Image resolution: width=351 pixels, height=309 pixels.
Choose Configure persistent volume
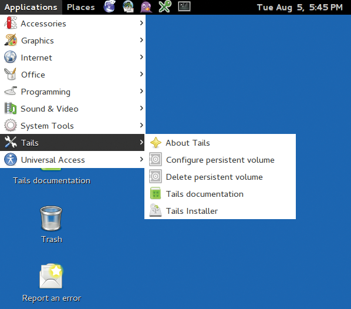(220, 160)
